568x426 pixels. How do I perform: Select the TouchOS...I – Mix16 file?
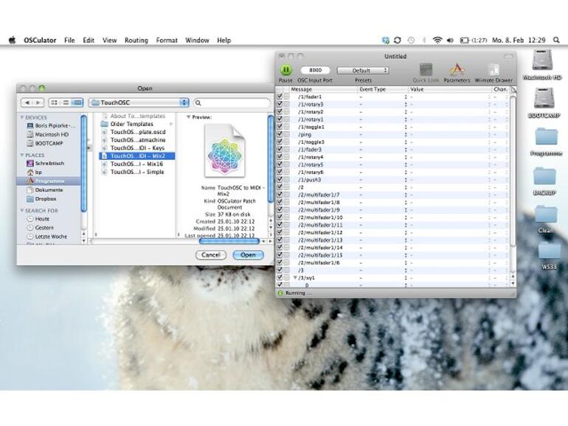(137, 164)
